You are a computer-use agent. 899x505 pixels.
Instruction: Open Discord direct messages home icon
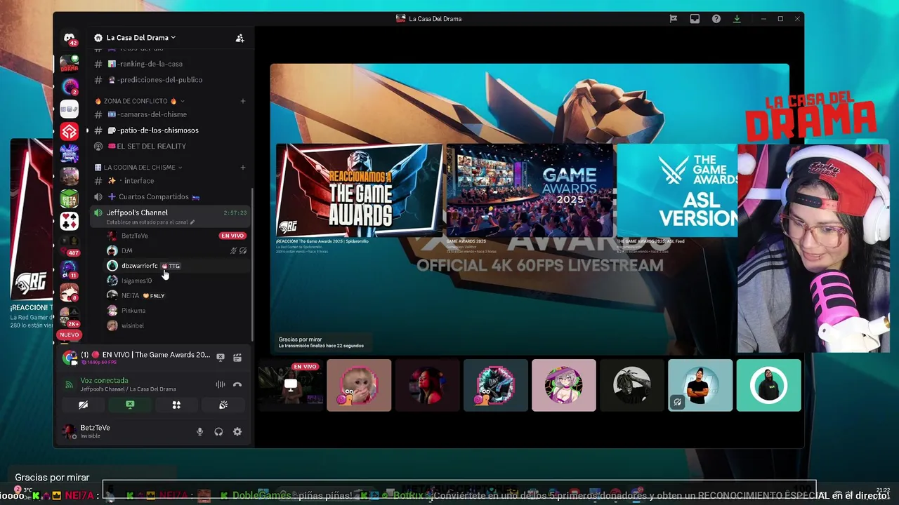(70, 38)
